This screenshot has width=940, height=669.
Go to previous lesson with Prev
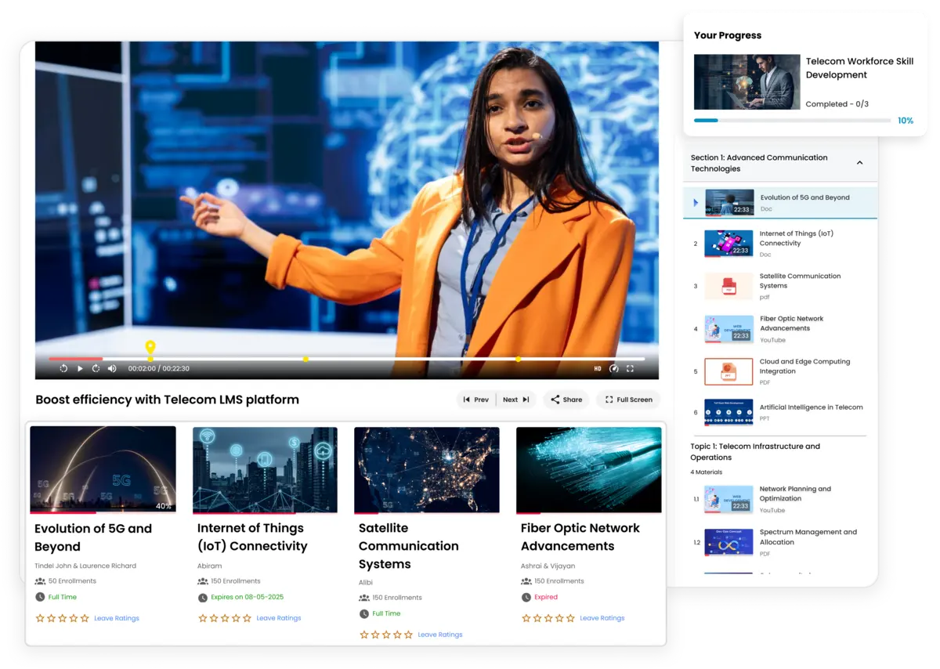click(x=475, y=400)
